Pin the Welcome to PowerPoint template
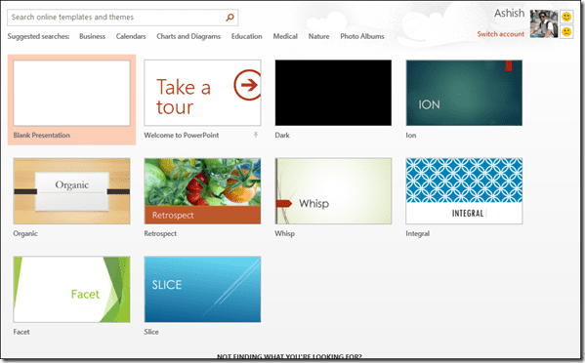 coord(256,135)
